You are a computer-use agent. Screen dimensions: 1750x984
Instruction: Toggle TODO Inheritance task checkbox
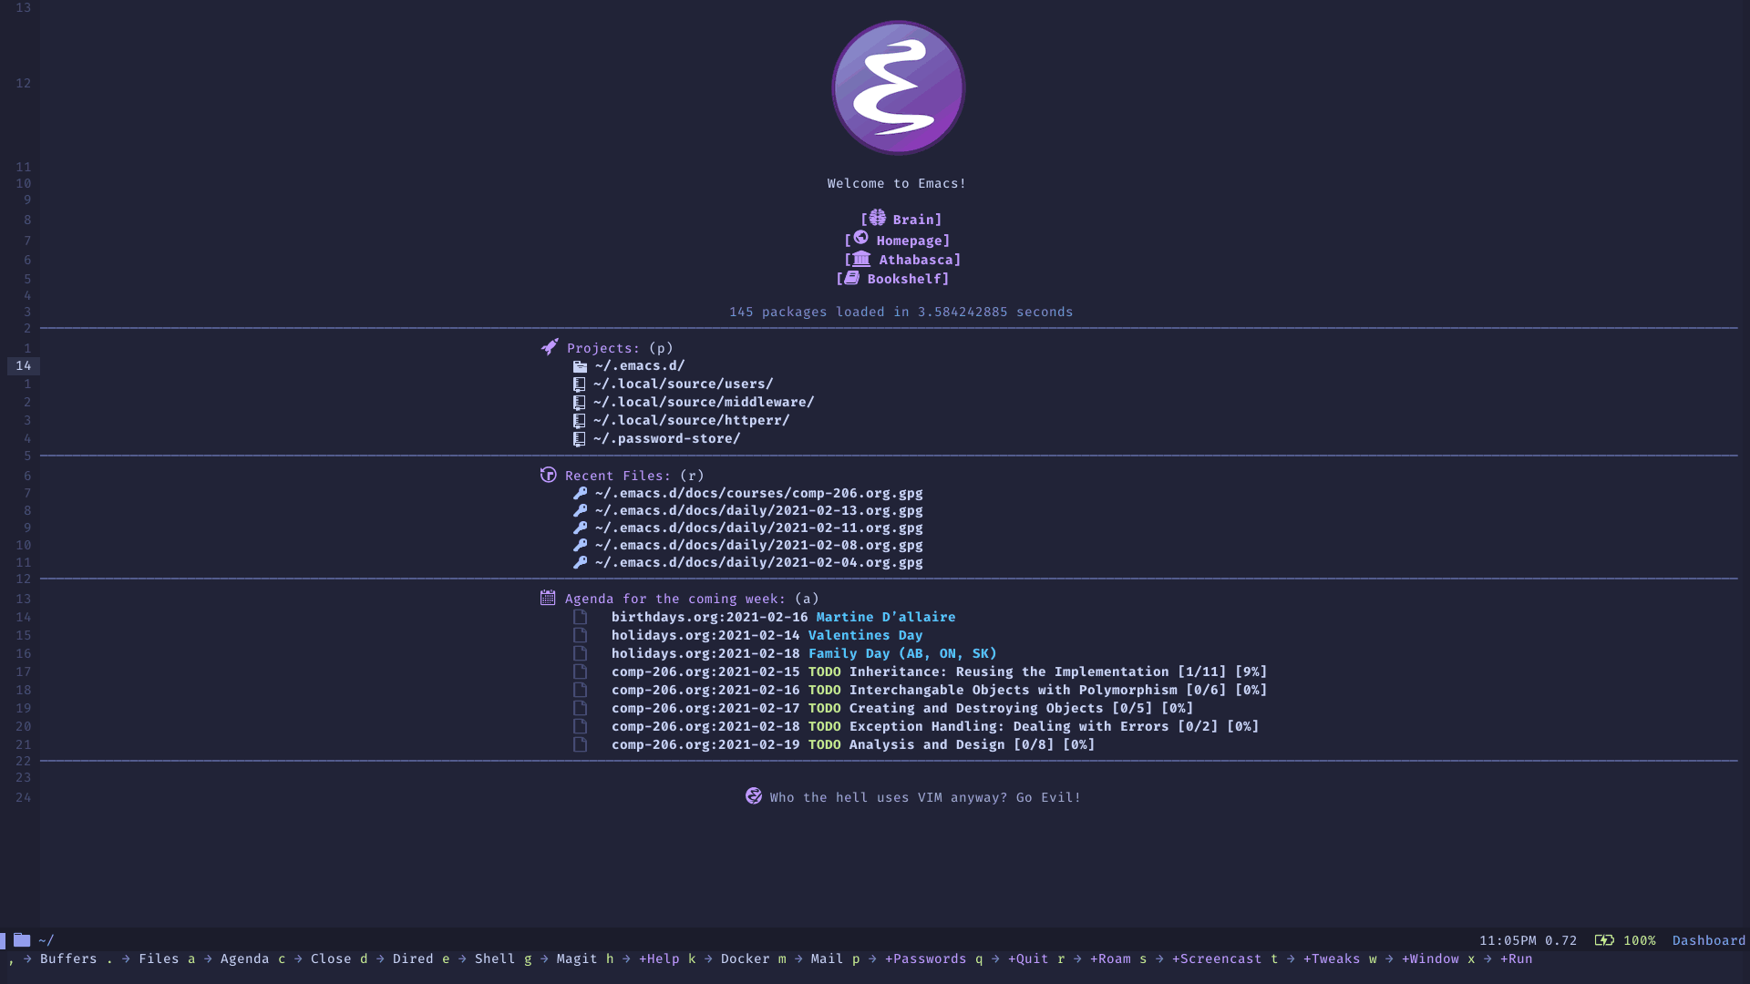(580, 671)
